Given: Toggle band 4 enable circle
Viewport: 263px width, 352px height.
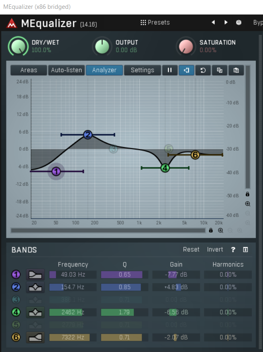Looking at the screenshot, I should (x=16, y=312).
